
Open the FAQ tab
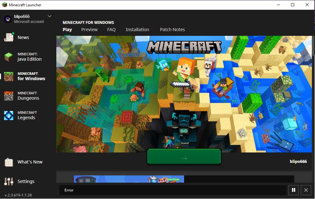(111, 30)
